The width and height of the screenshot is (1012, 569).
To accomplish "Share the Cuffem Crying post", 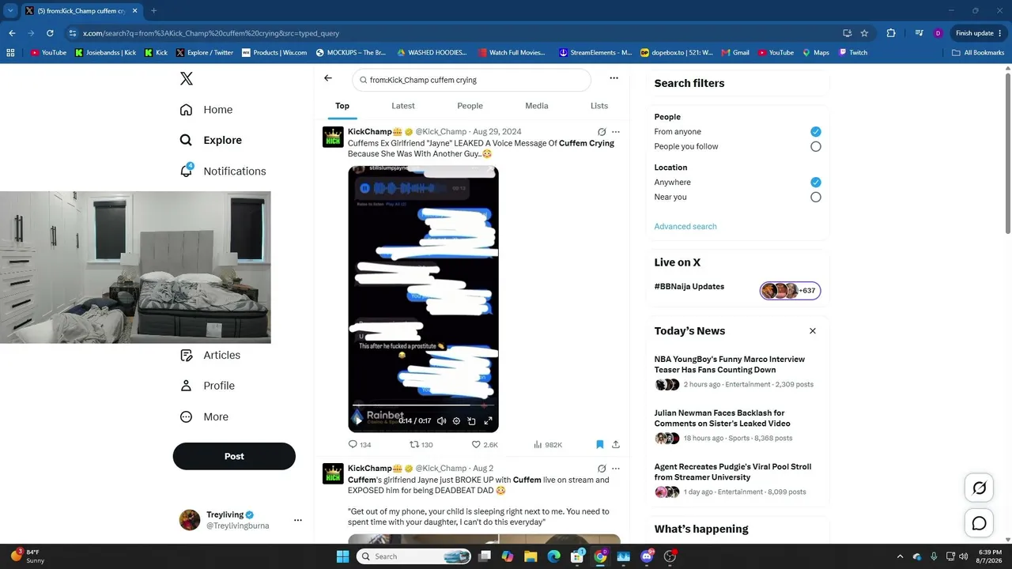I will point(616,445).
